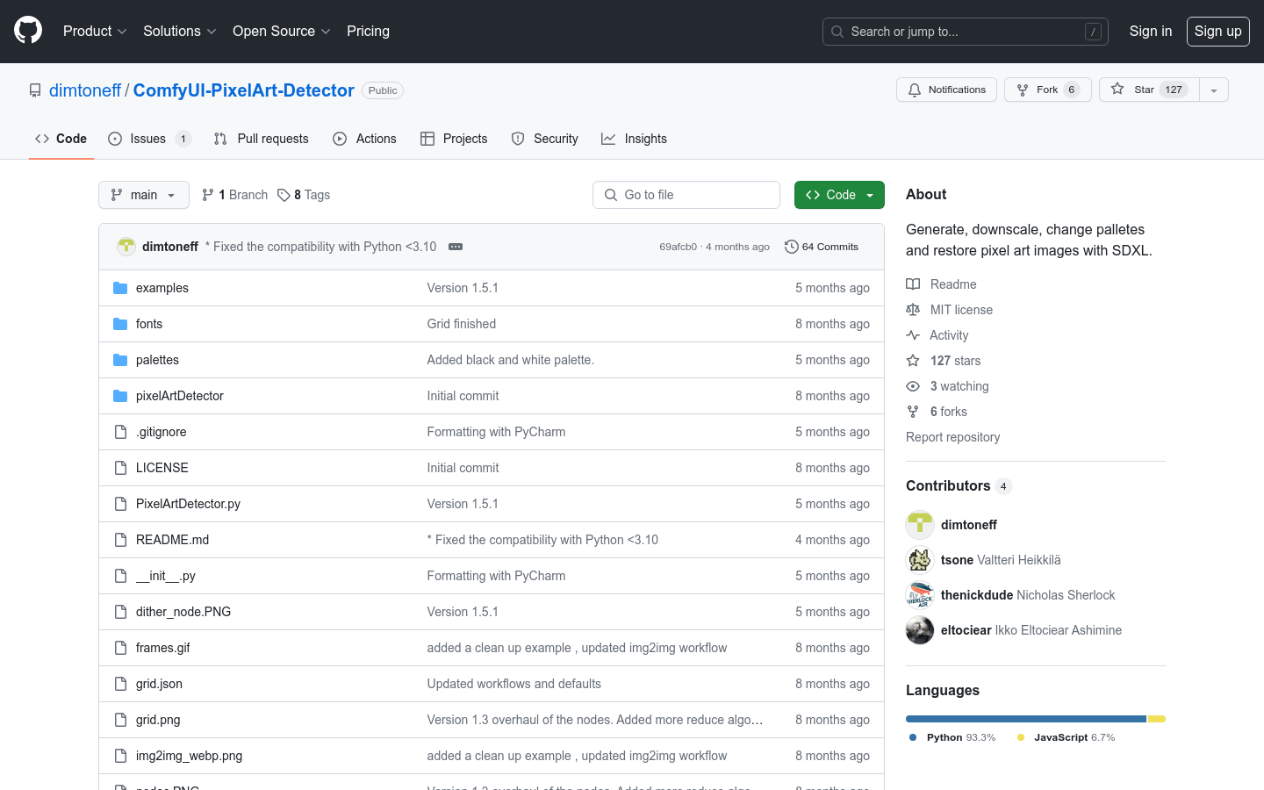The image size is (1264, 790).
Task: Go to GitHub home via Octocat logo
Action: pyautogui.click(x=28, y=31)
